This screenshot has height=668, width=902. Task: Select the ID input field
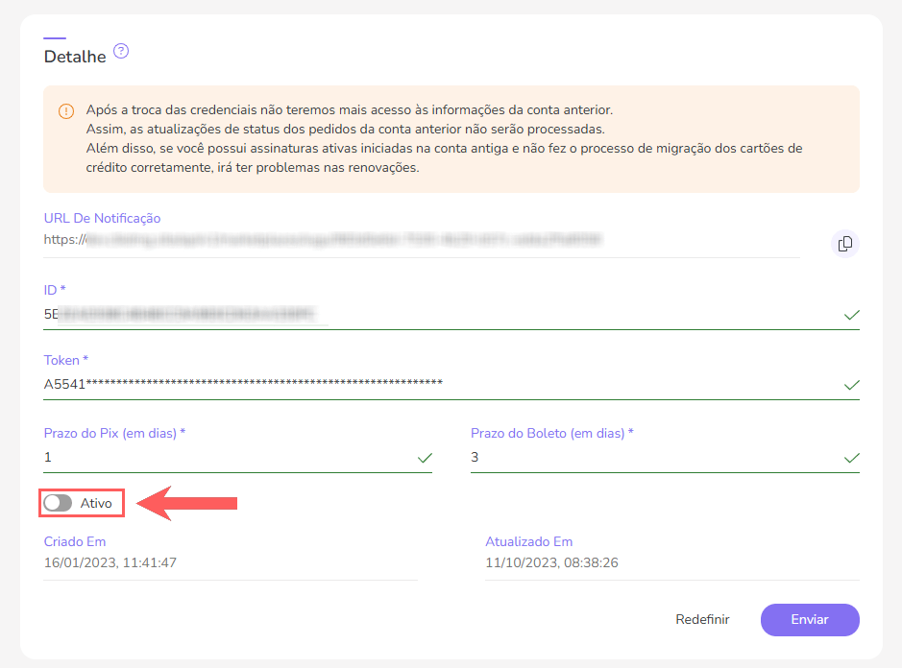point(288,312)
